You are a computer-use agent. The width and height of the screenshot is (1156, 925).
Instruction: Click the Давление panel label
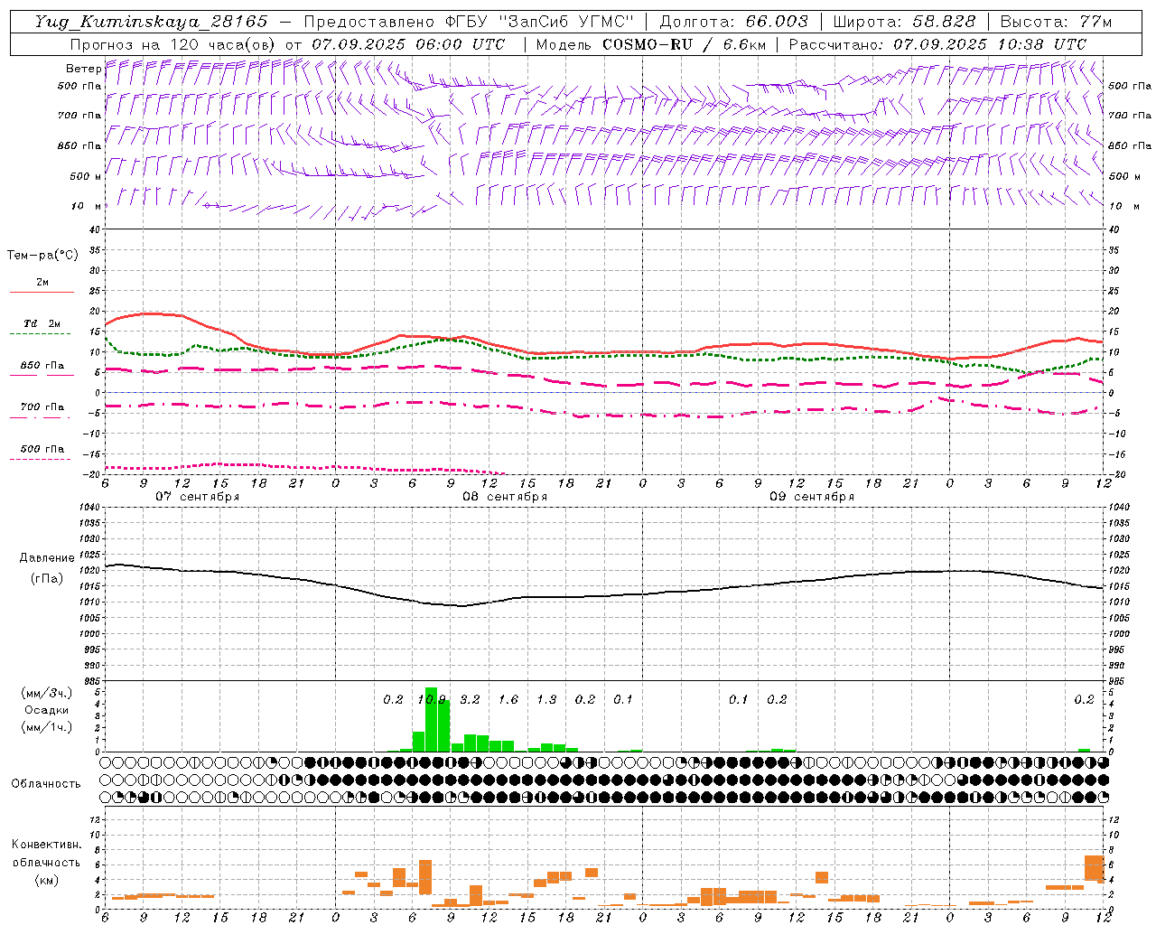(x=47, y=558)
